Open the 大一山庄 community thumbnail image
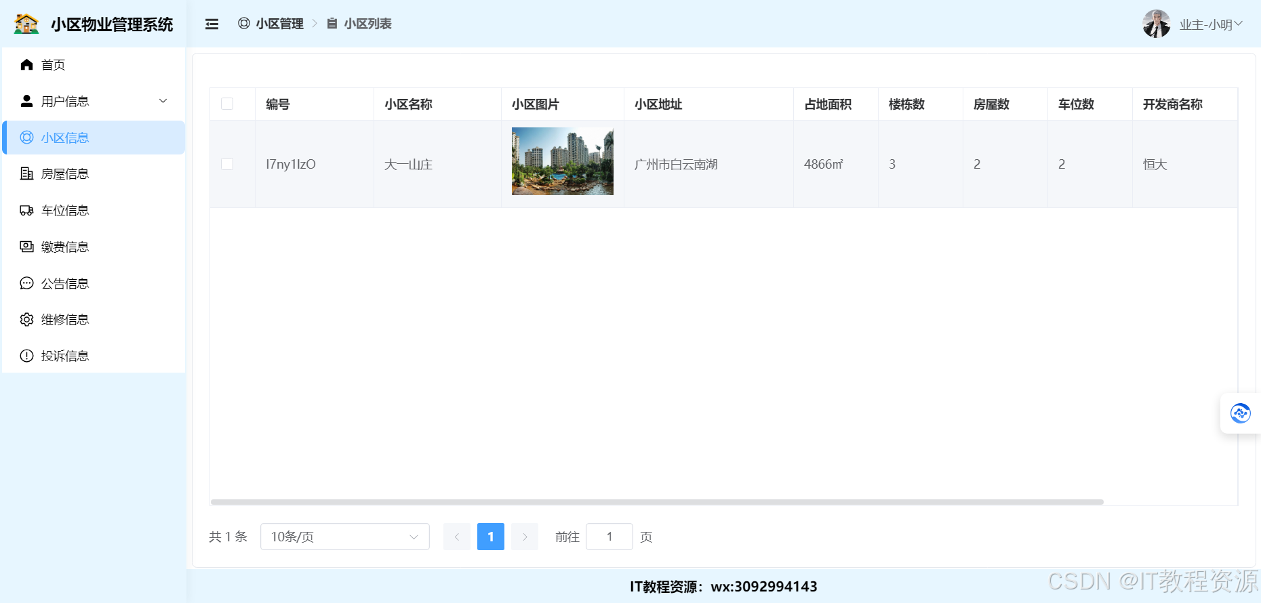The image size is (1261, 603). pyautogui.click(x=563, y=161)
